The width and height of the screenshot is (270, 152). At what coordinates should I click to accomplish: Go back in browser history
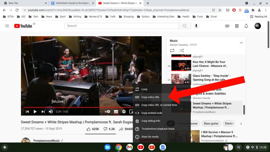point(4,10)
